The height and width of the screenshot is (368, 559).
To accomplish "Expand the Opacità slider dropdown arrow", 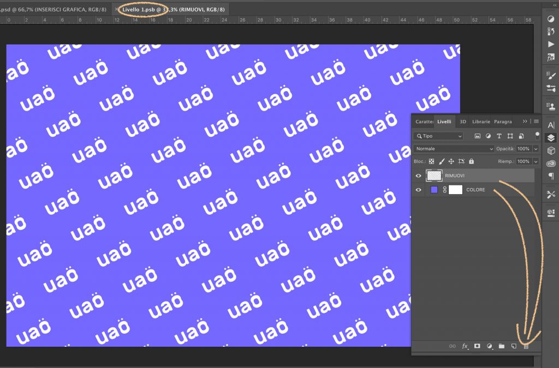I will [x=536, y=149].
